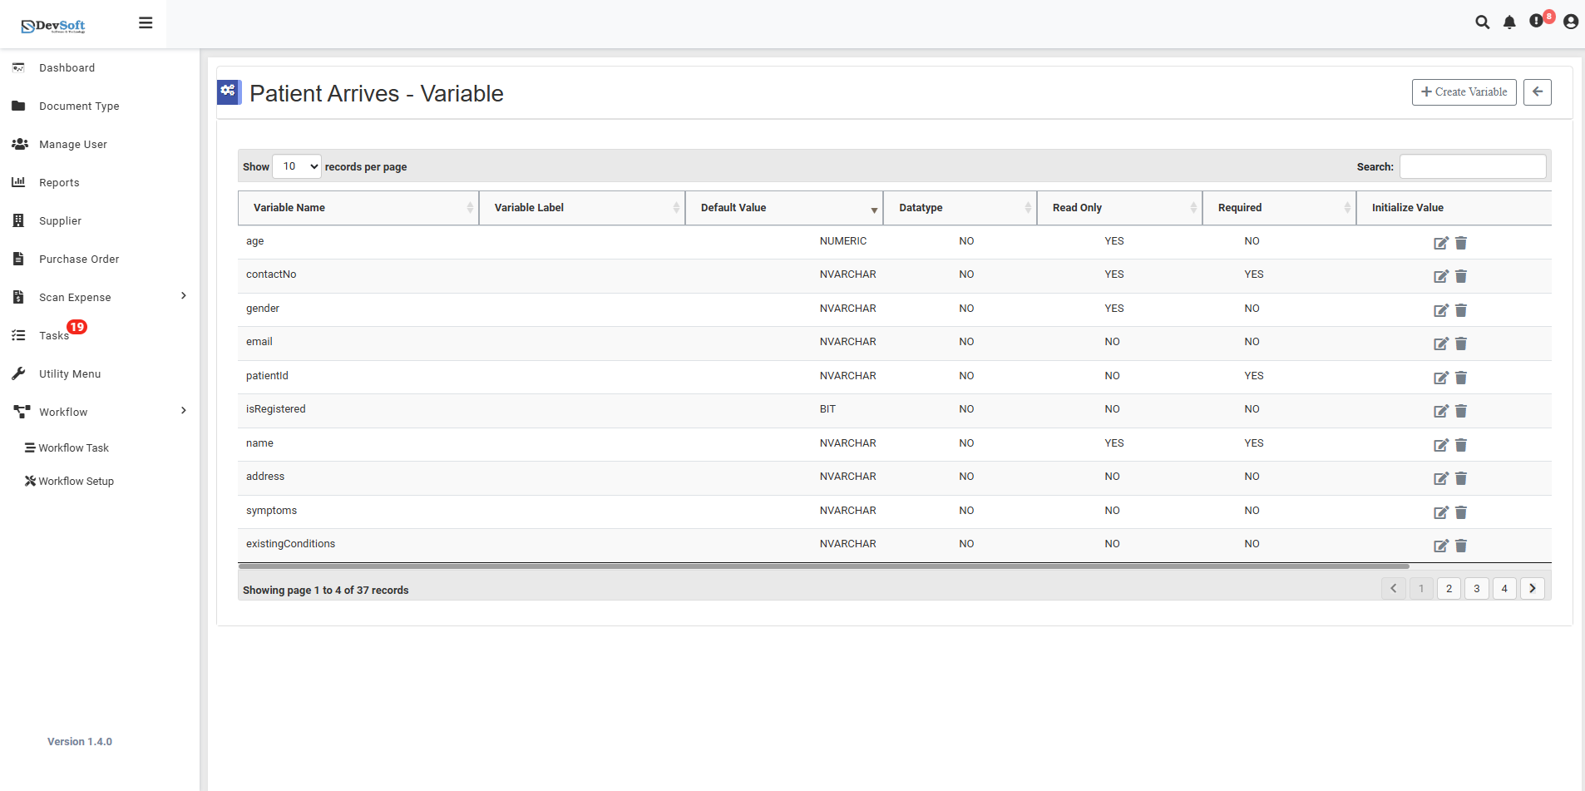The image size is (1585, 791).
Task: Click the Create Variable button
Action: pyautogui.click(x=1463, y=91)
